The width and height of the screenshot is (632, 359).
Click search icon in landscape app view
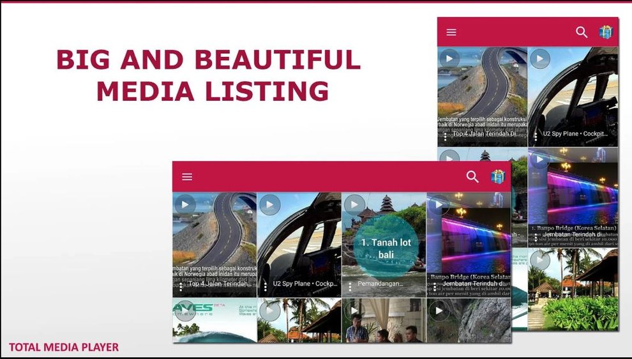point(472,177)
